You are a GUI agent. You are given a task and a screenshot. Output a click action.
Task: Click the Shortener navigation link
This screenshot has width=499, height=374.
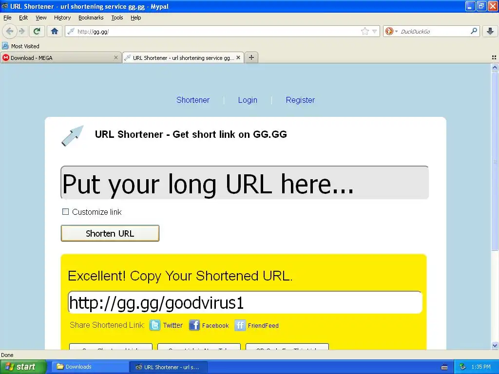tap(193, 100)
